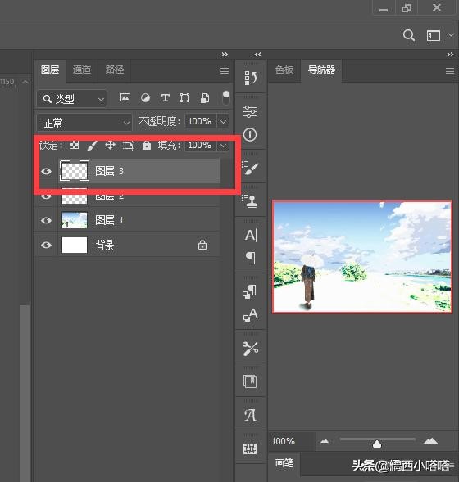Filter layers by pixel image type
Viewport: 459px width, 482px height.
point(125,97)
